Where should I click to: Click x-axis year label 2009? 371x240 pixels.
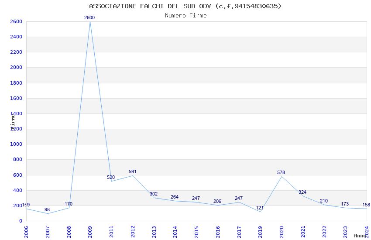click(90, 232)
